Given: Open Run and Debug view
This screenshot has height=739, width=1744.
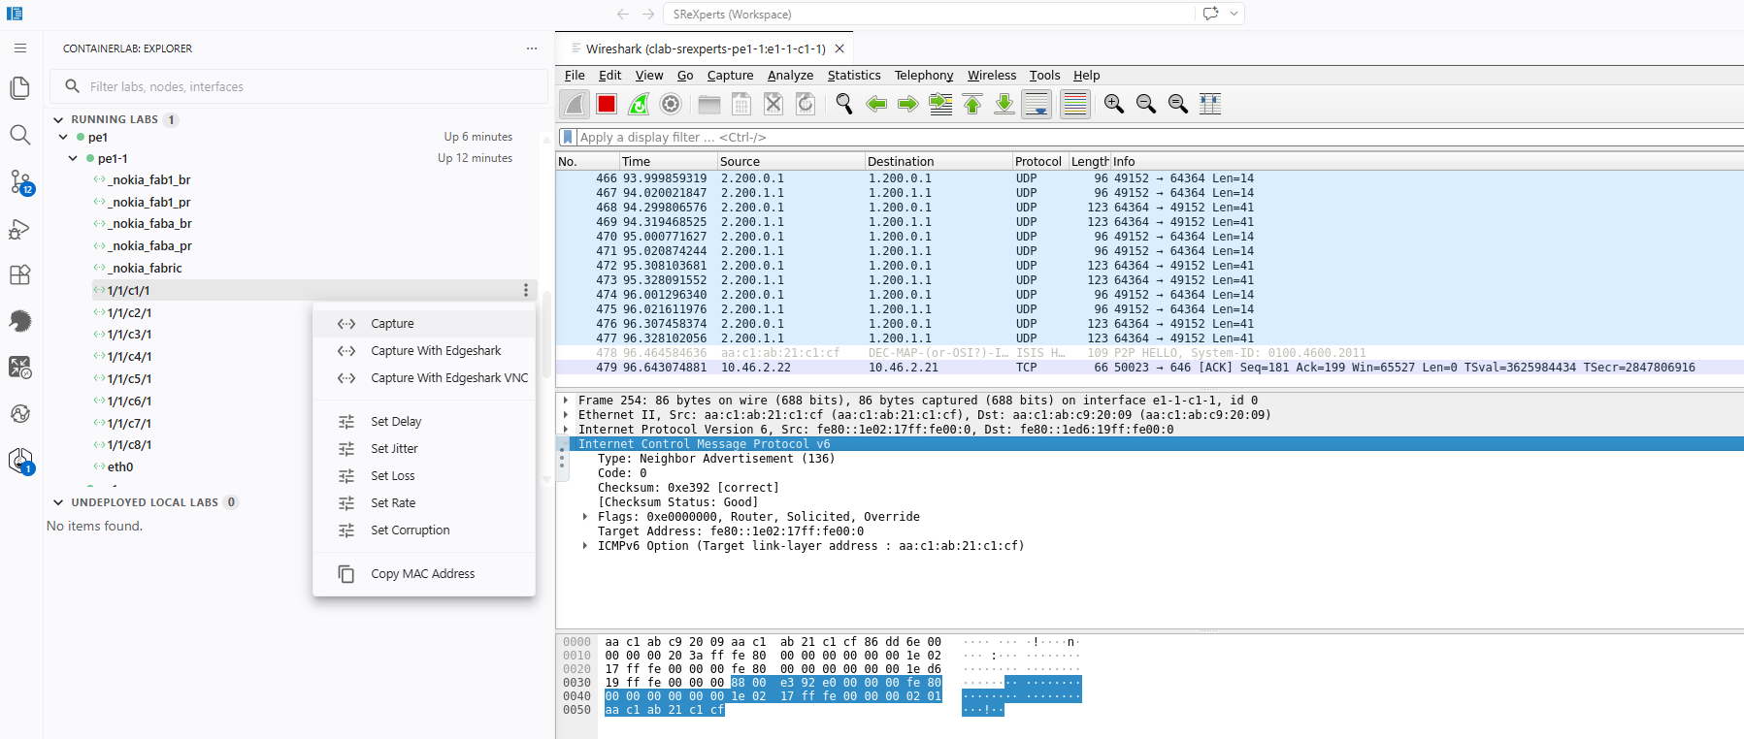Looking at the screenshot, I should [x=20, y=229].
